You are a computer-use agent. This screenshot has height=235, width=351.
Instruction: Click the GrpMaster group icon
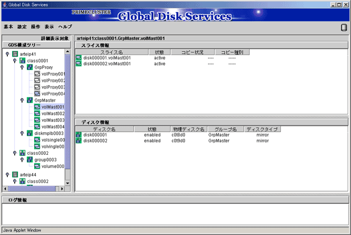click(30, 100)
